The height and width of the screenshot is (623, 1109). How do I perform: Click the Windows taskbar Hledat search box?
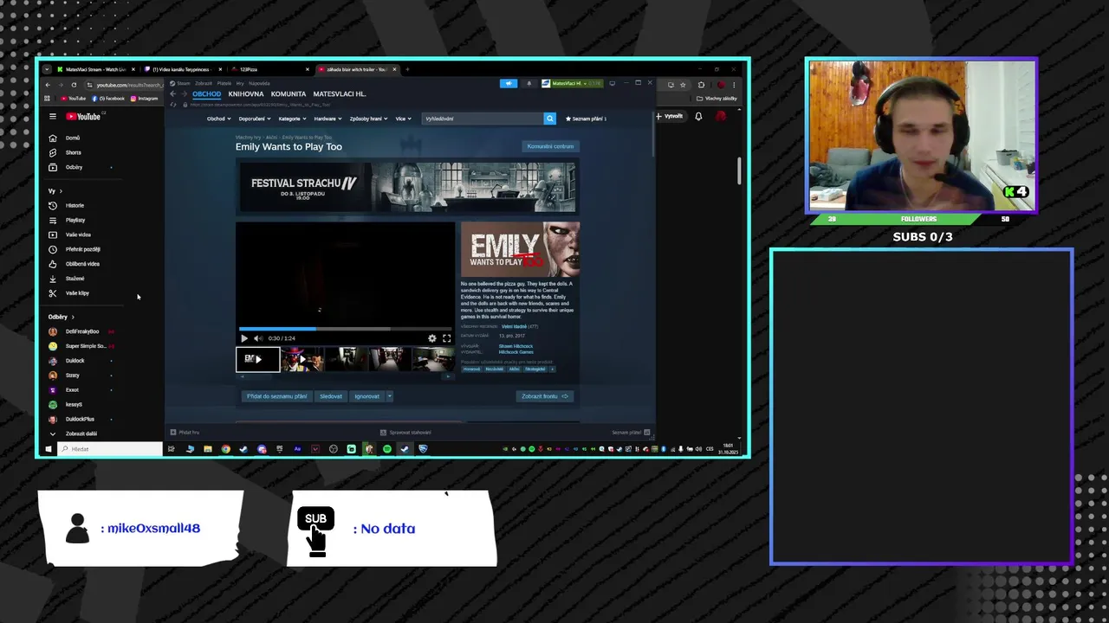coord(110,449)
